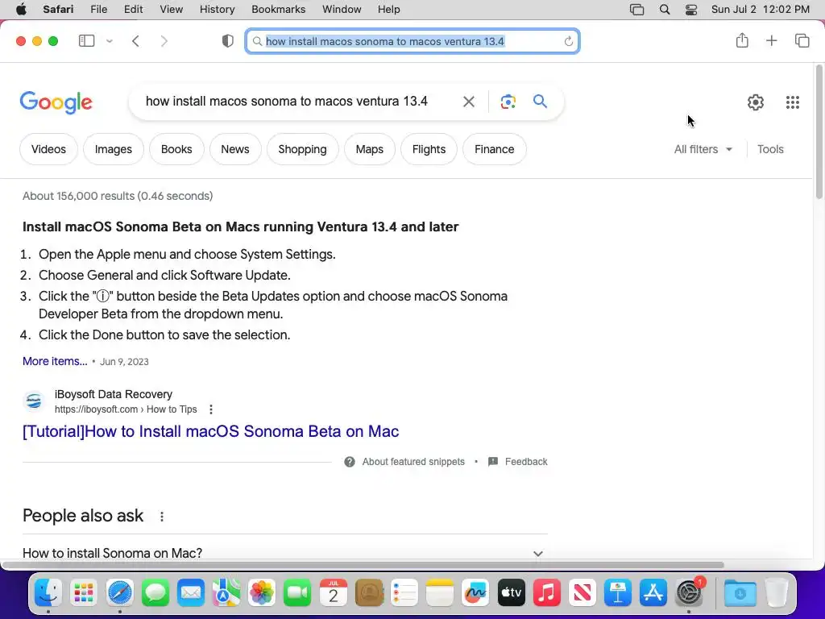
Task: Open Freeform from the Dock
Action: tap(475, 593)
